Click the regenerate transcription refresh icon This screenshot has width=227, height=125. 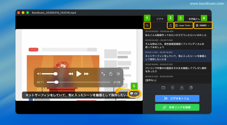[x=171, y=26]
